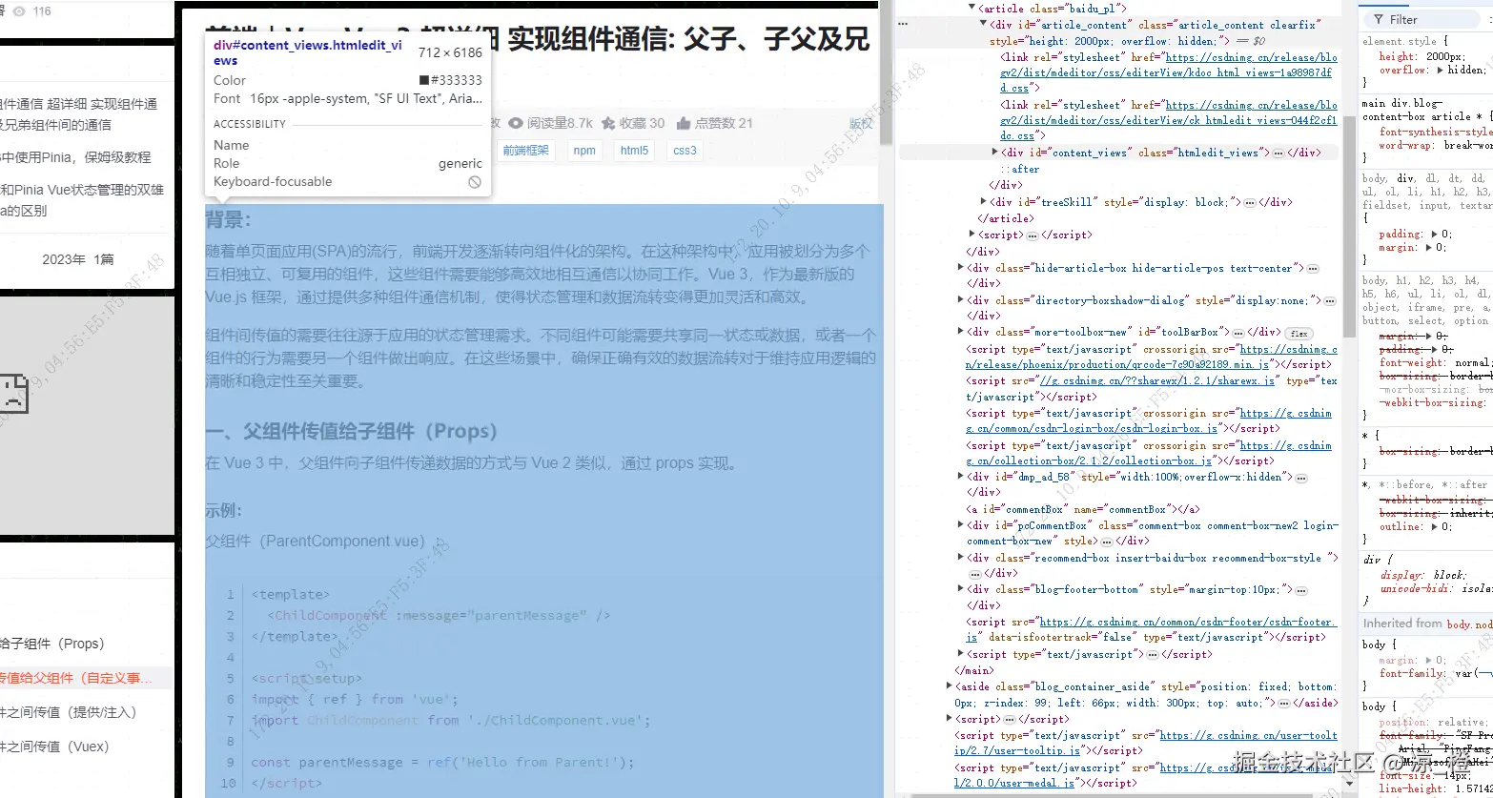Open the npm article tag
Image resolution: width=1493 pixels, height=798 pixels.
click(x=584, y=151)
